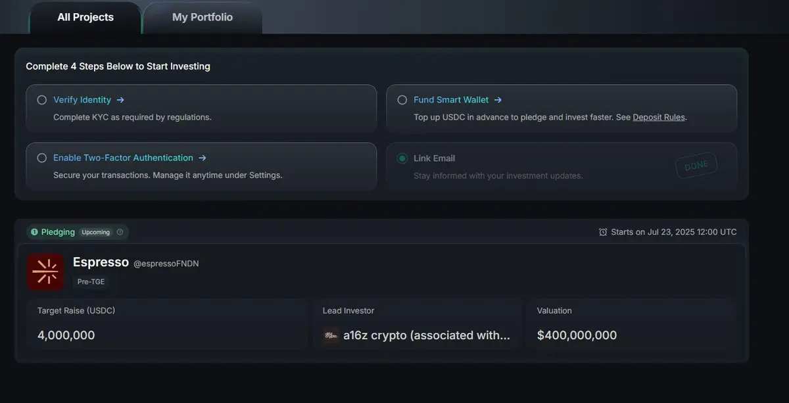Switch to the My Portfolio tab
Image resolution: width=789 pixels, height=403 pixels.
click(x=203, y=17)
